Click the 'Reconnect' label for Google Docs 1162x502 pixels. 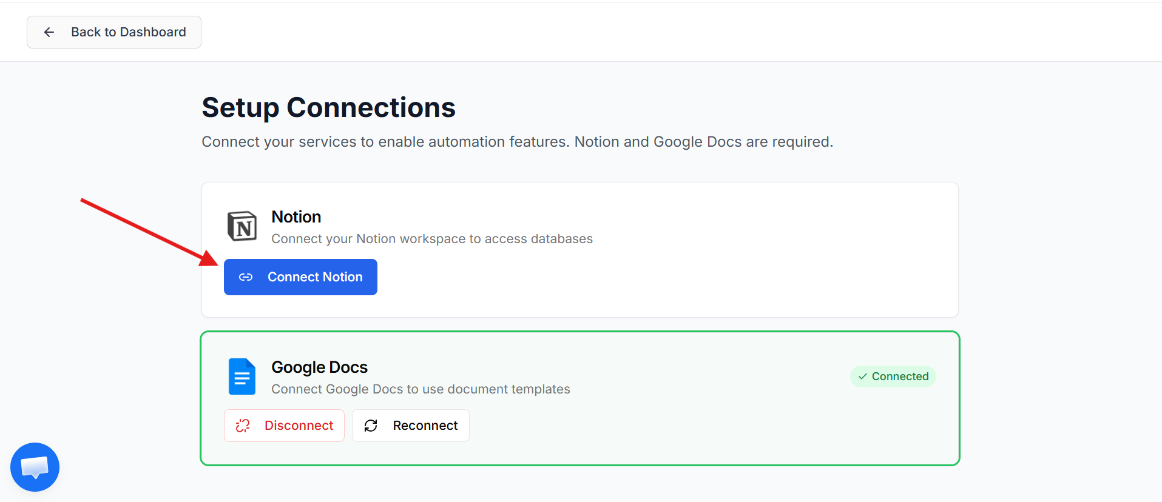(x=425, y=426)
